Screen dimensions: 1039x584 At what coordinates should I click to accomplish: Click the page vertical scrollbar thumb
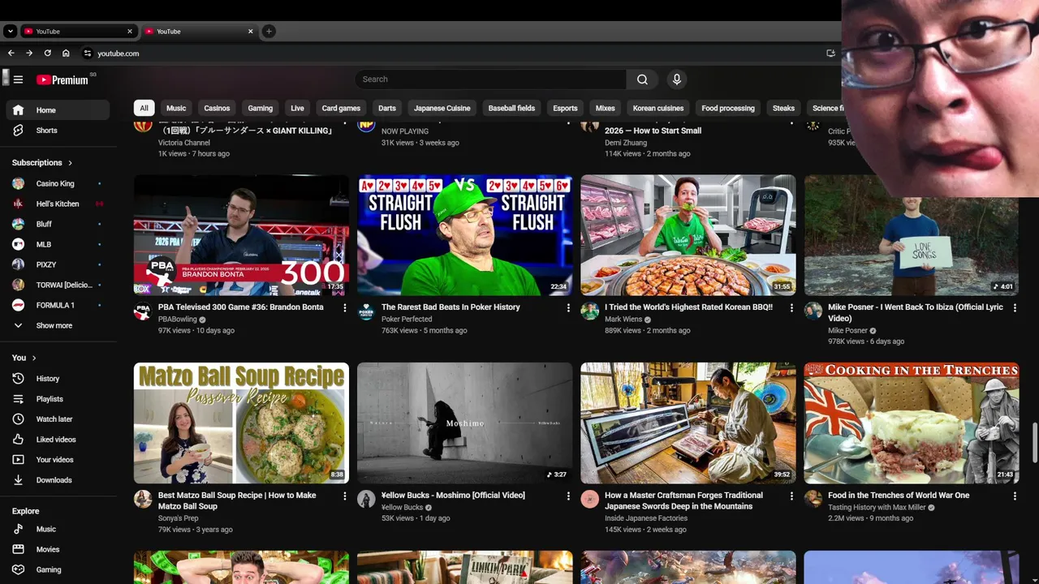pyautogui.click(x=1035, y=443)
